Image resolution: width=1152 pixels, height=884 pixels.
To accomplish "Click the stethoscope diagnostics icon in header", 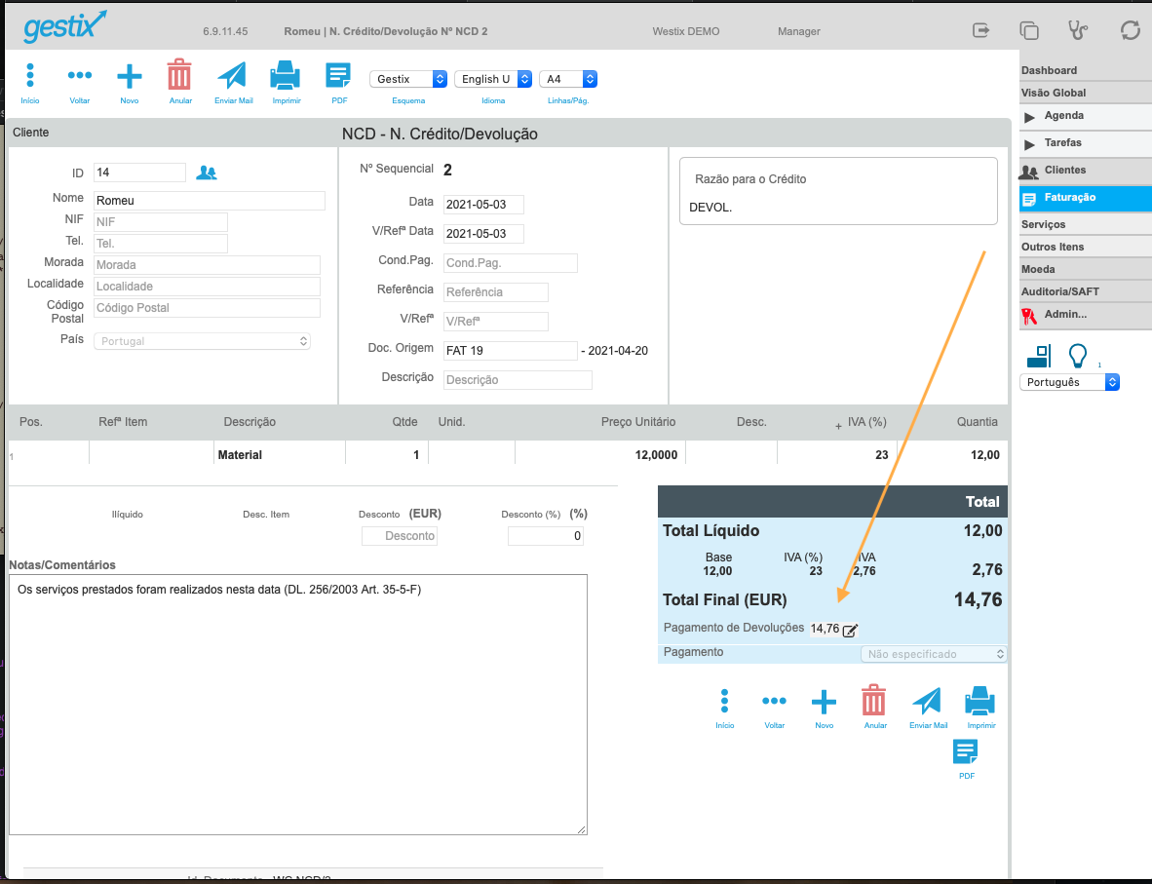I will click(x=1078, y=30).
